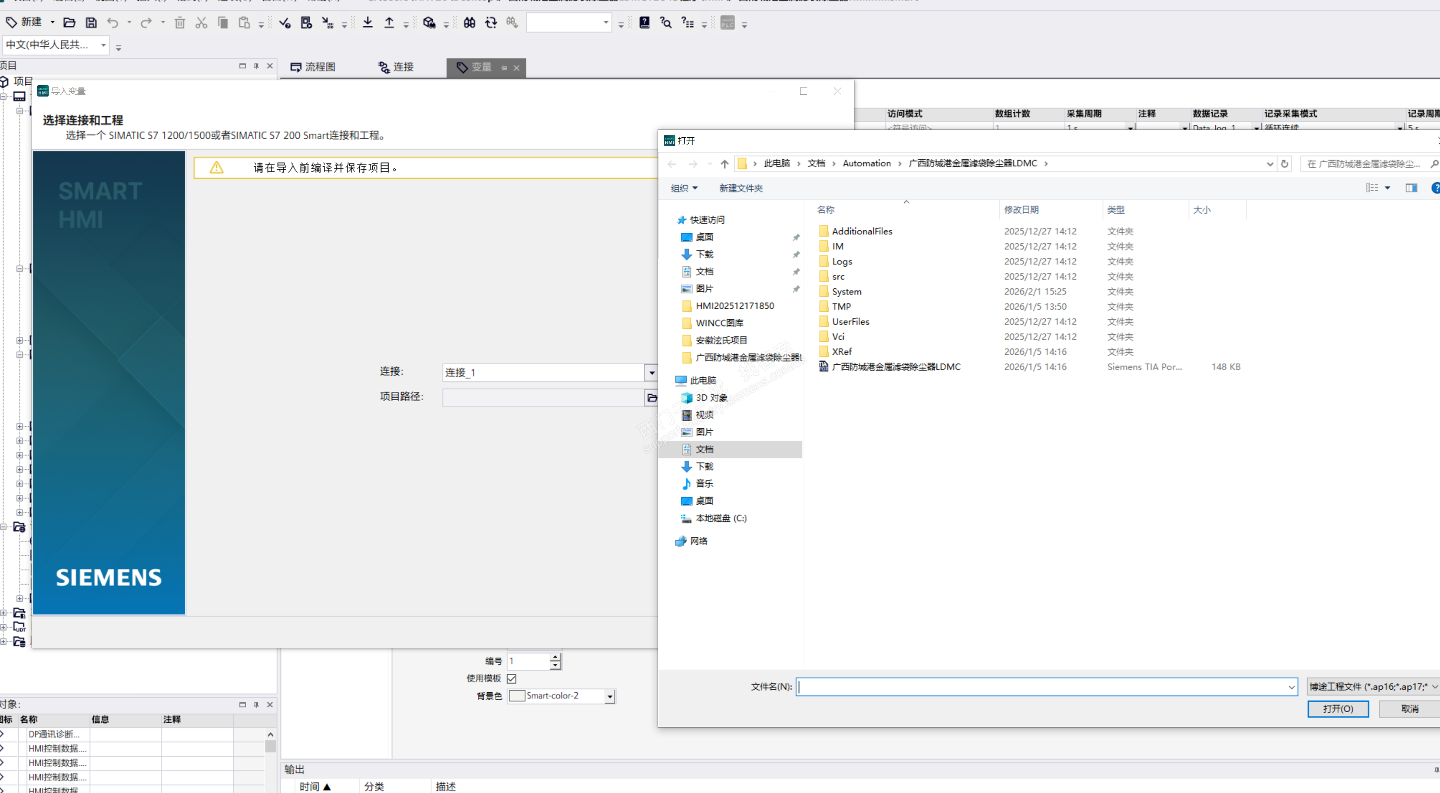Toggle the 使用模板 checkbox

(x=511, y=678)
